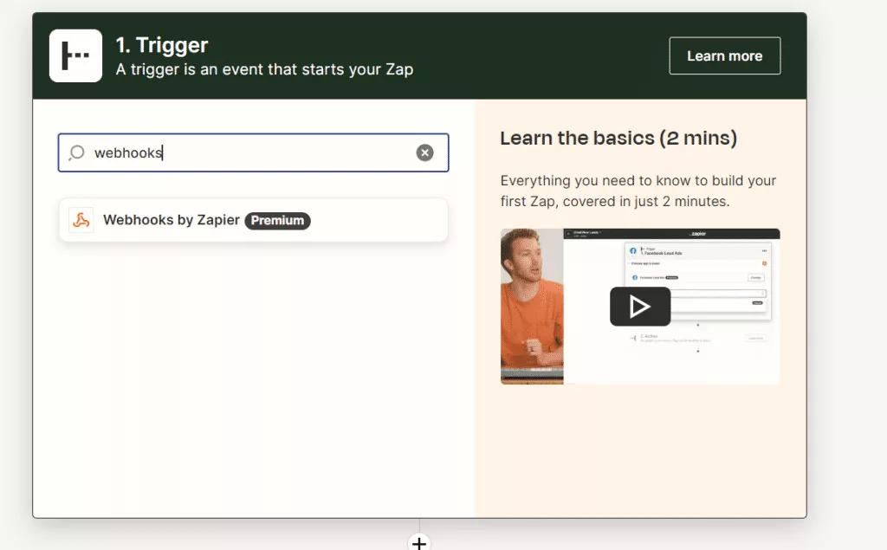Clear the search text with the X icon
This screenshot has height=550, width=887.
coord(424,152)
